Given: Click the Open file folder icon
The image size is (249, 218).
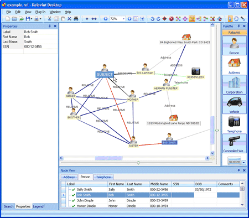Looking at the screenshot, I should pyautogui.click(x=14, y=19).
